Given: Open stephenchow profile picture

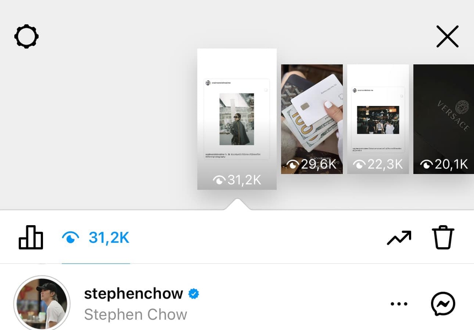Looking at the screenshot, I should (42, 303).
